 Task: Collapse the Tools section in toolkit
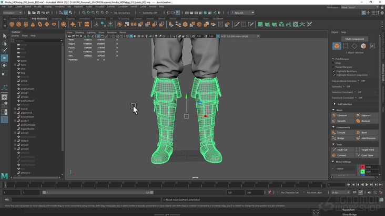(333, 145)
